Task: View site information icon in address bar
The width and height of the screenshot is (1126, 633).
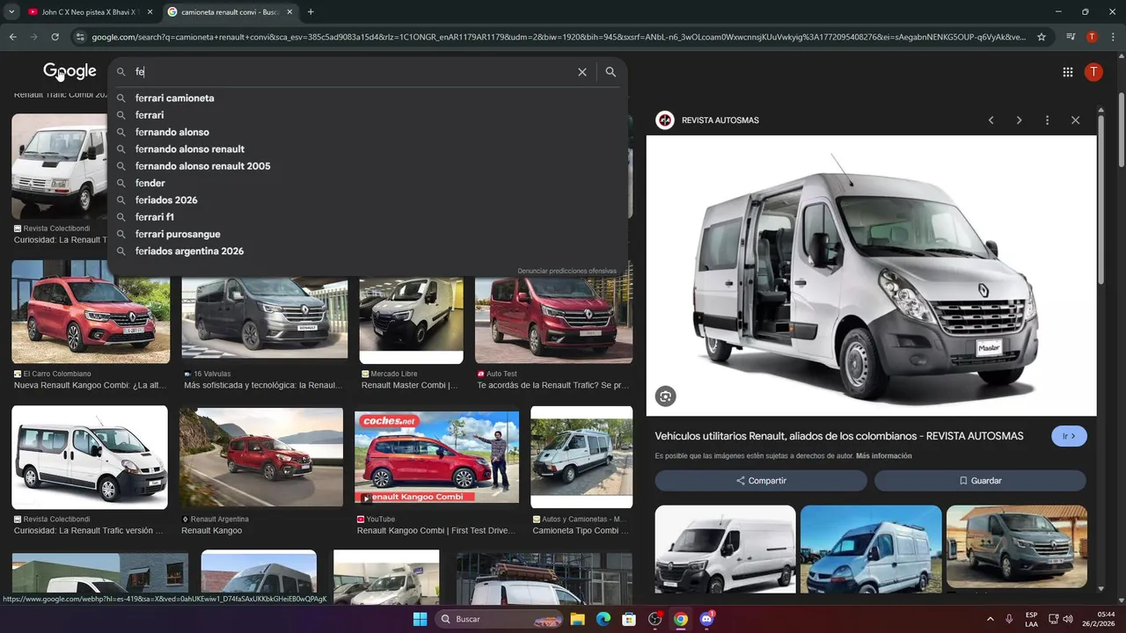Action: [81, 37]
